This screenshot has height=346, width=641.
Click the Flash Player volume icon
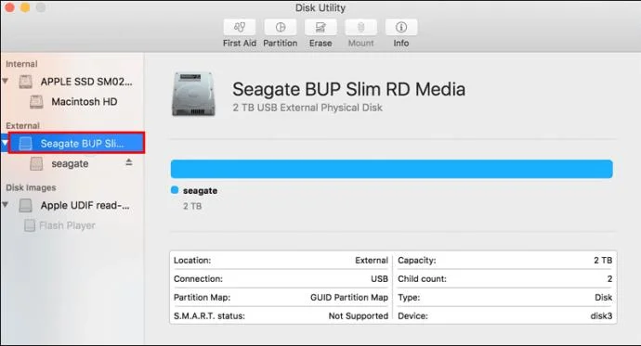[x=30, y=225]
